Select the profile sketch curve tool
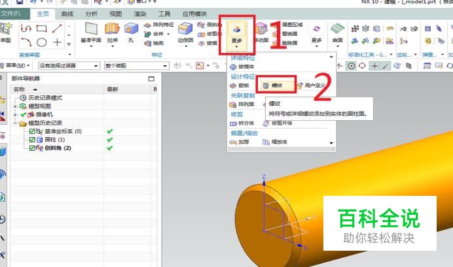Viewport: 453px width, 267px height. (x=26, y=28)
